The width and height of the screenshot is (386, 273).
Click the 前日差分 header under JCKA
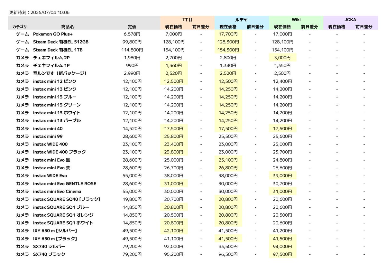click(364, 27)
